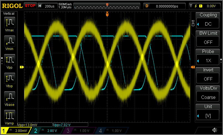Click the orange T trigger position marker

pos(107,14)
